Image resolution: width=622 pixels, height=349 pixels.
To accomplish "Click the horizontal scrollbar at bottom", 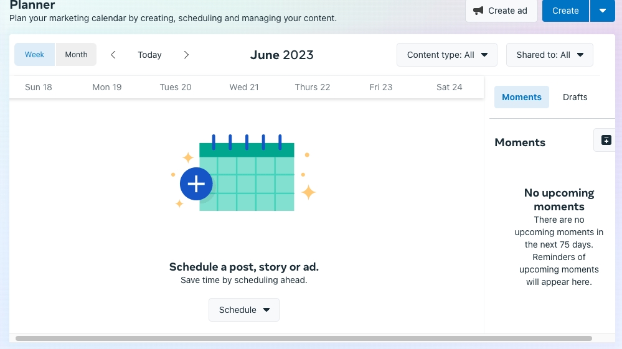I will (303, 338).
